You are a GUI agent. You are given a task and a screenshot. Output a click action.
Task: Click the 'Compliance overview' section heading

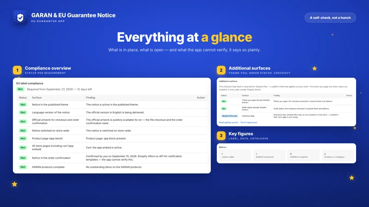[48, 68]
